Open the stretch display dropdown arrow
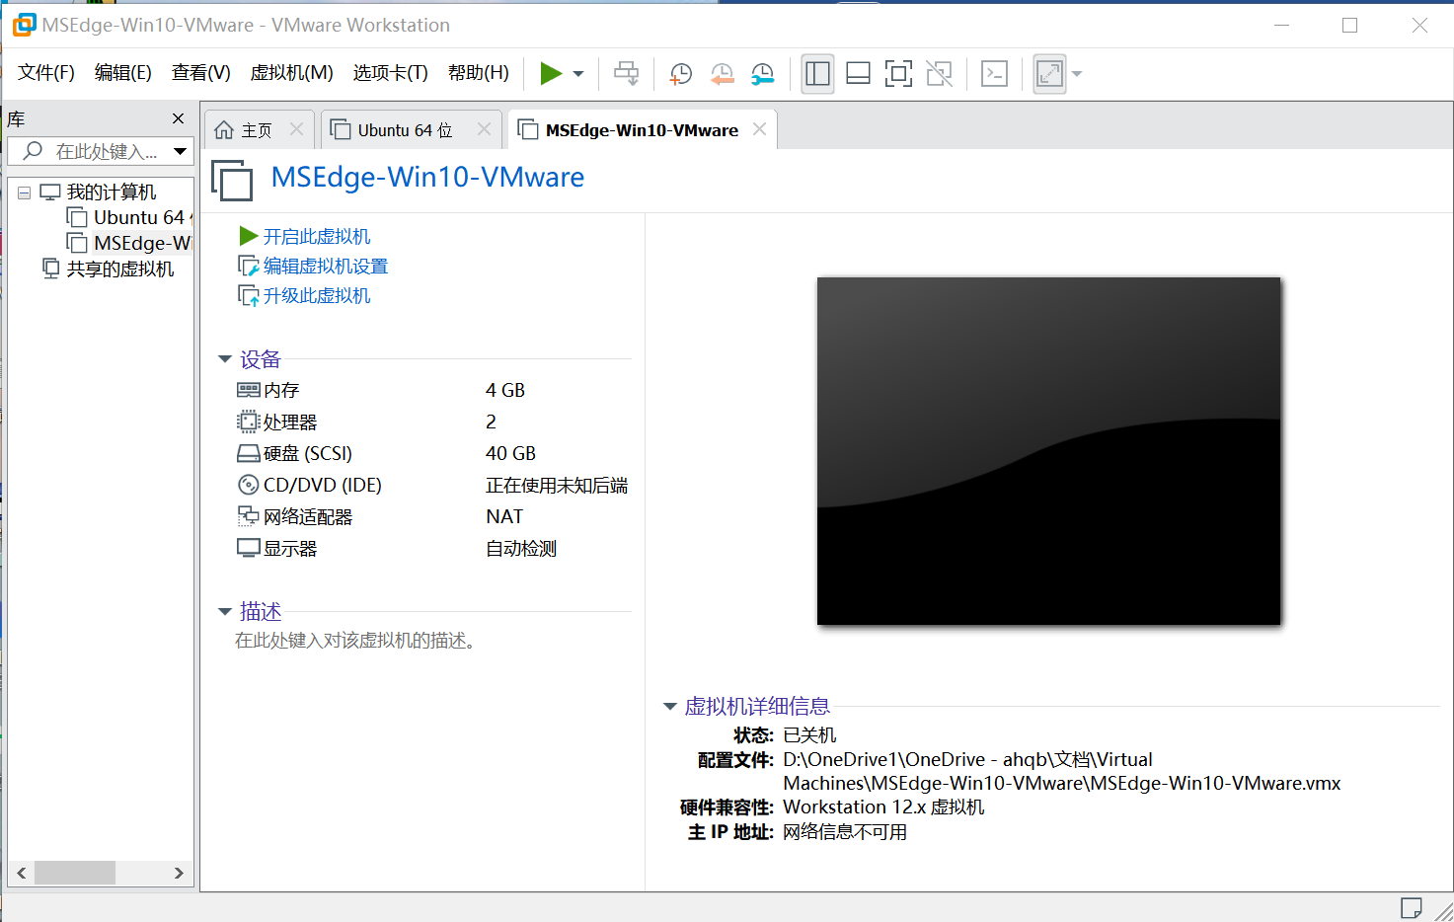1454x922 pixels. [1077, 74]
